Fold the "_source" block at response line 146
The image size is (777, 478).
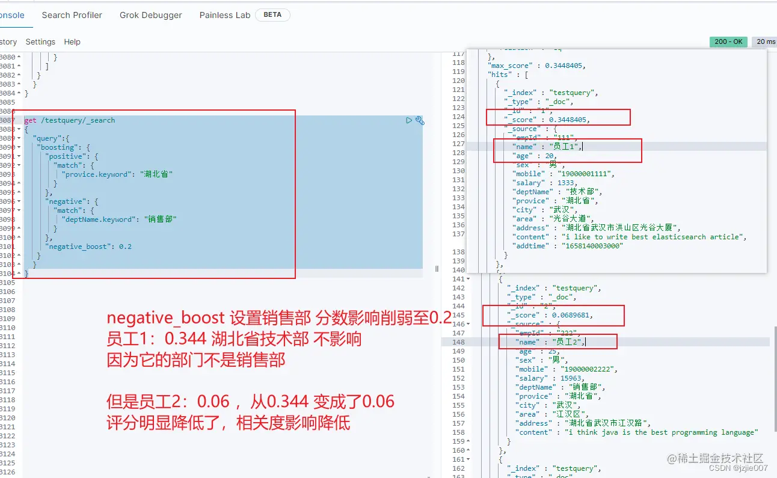point(468,324)
